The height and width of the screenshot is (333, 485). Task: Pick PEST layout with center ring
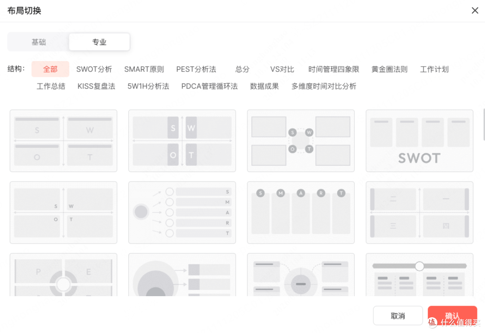coord(63,275)
